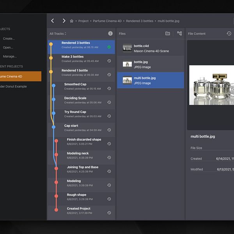Click the Modified date value
Screen dimensions: 234x234
coord(225,169)
